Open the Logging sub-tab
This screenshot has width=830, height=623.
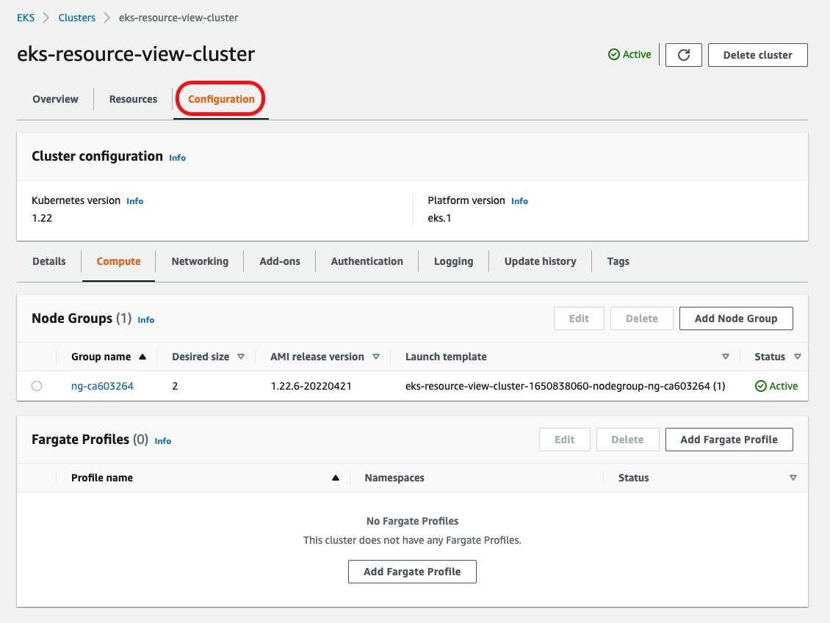pyautogui.click(x=454, y=261)
